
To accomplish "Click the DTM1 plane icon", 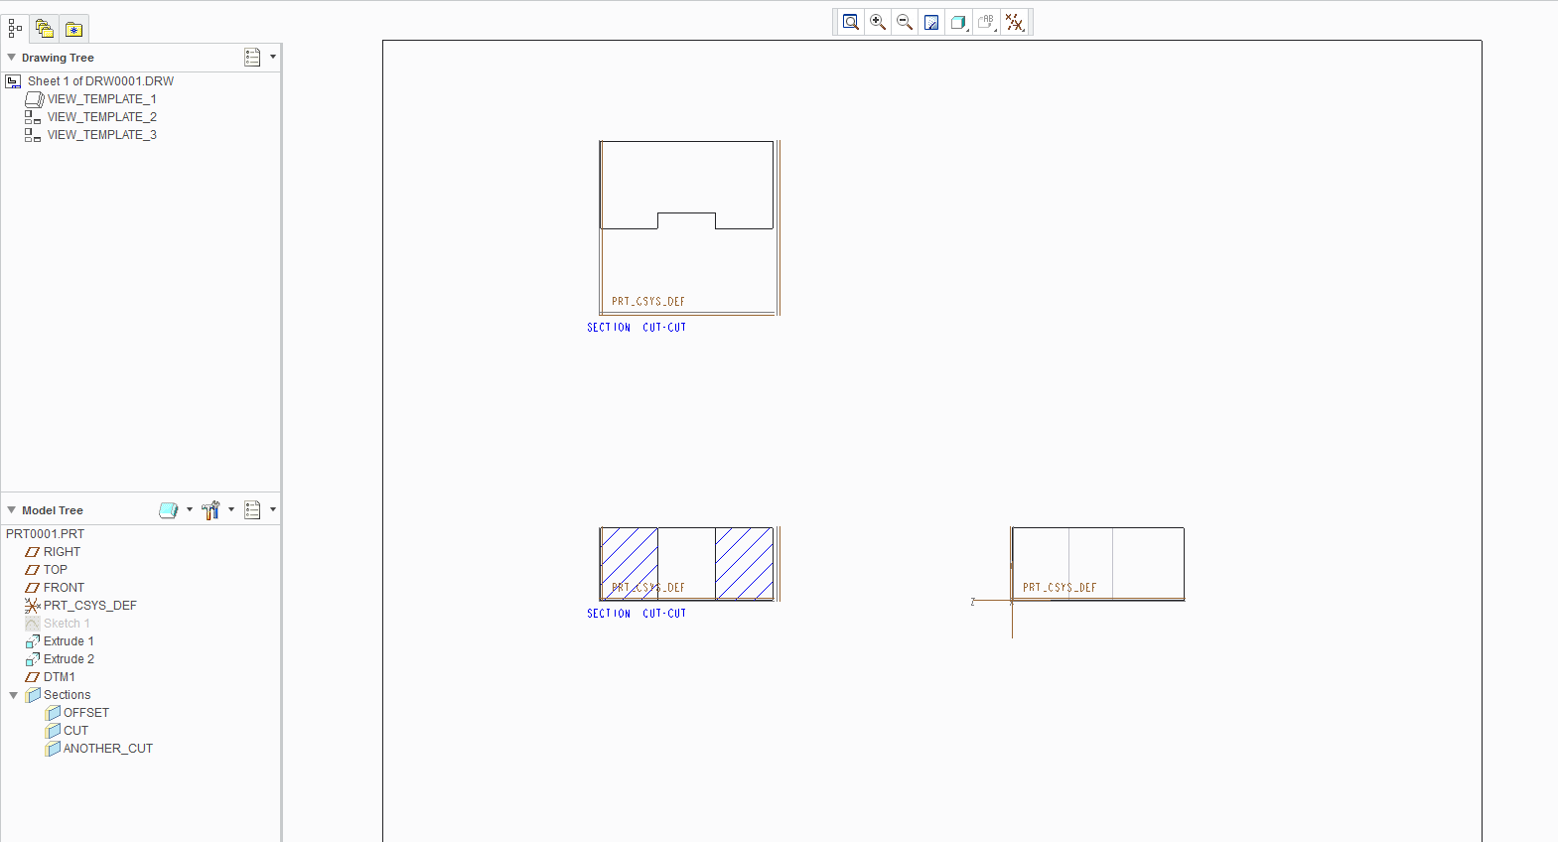I will pyautogui.click(x=32, y=677).
